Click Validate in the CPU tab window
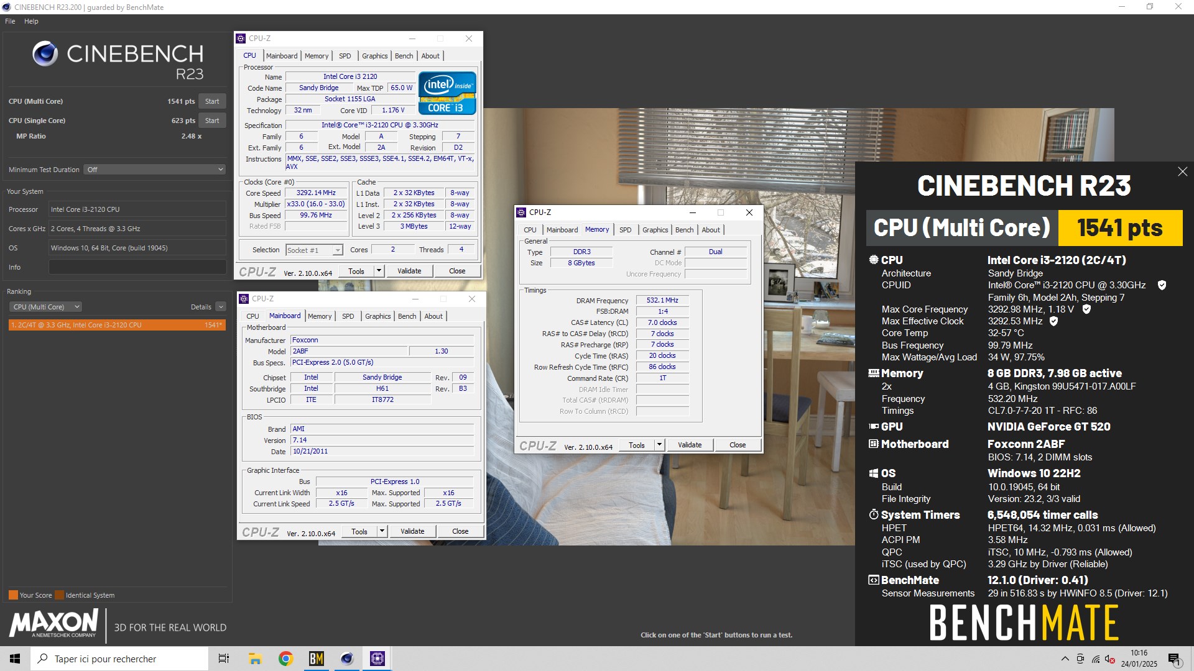 click(x=409, y=271)
